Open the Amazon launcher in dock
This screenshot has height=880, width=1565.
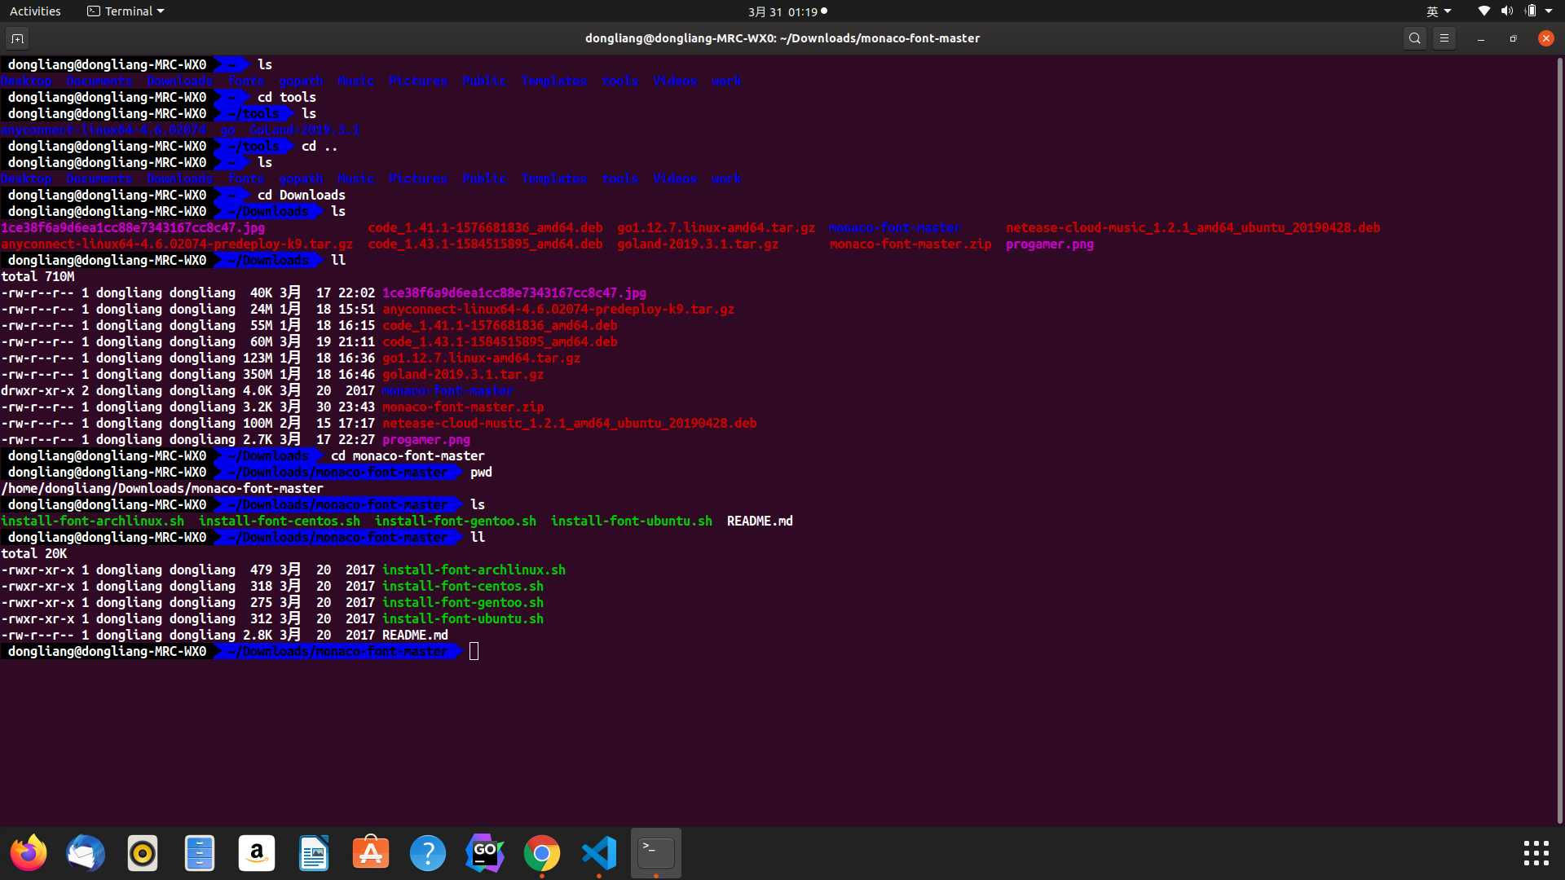tap(257, 853)
